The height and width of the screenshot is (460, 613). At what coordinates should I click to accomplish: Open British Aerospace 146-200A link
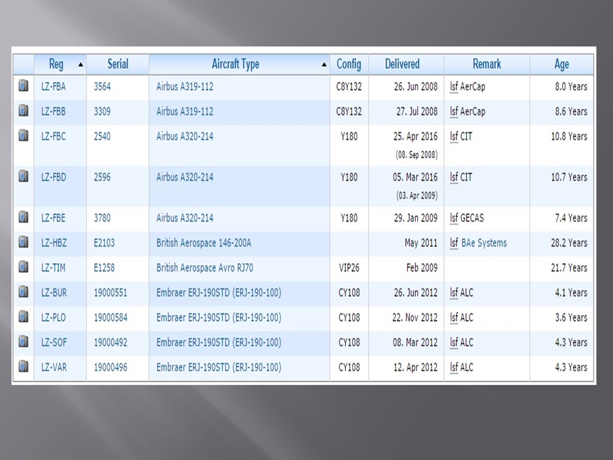tap(204, 243)
